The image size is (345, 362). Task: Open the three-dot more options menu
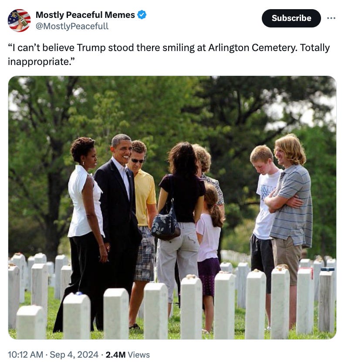click(x=331, y=18)
